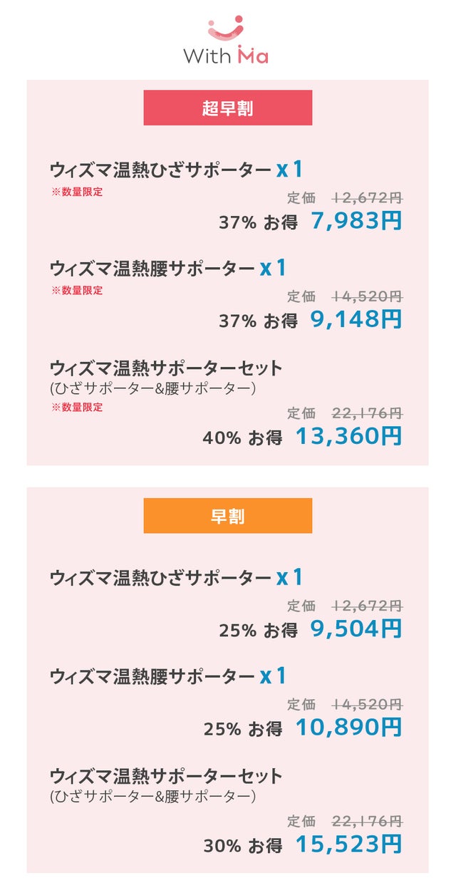Click the With Ma brand name text
The height and width of the screenshot is (885, 456).
point(226,56)
